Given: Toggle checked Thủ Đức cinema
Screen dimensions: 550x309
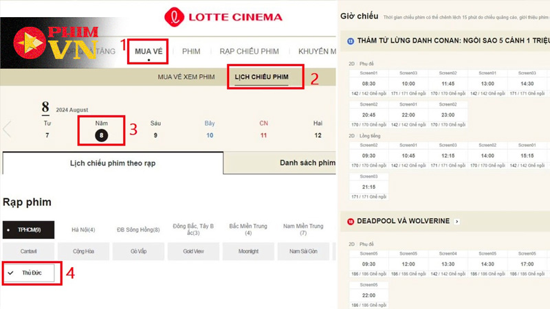Looking at the screenshot, I should tap(29, 273).
